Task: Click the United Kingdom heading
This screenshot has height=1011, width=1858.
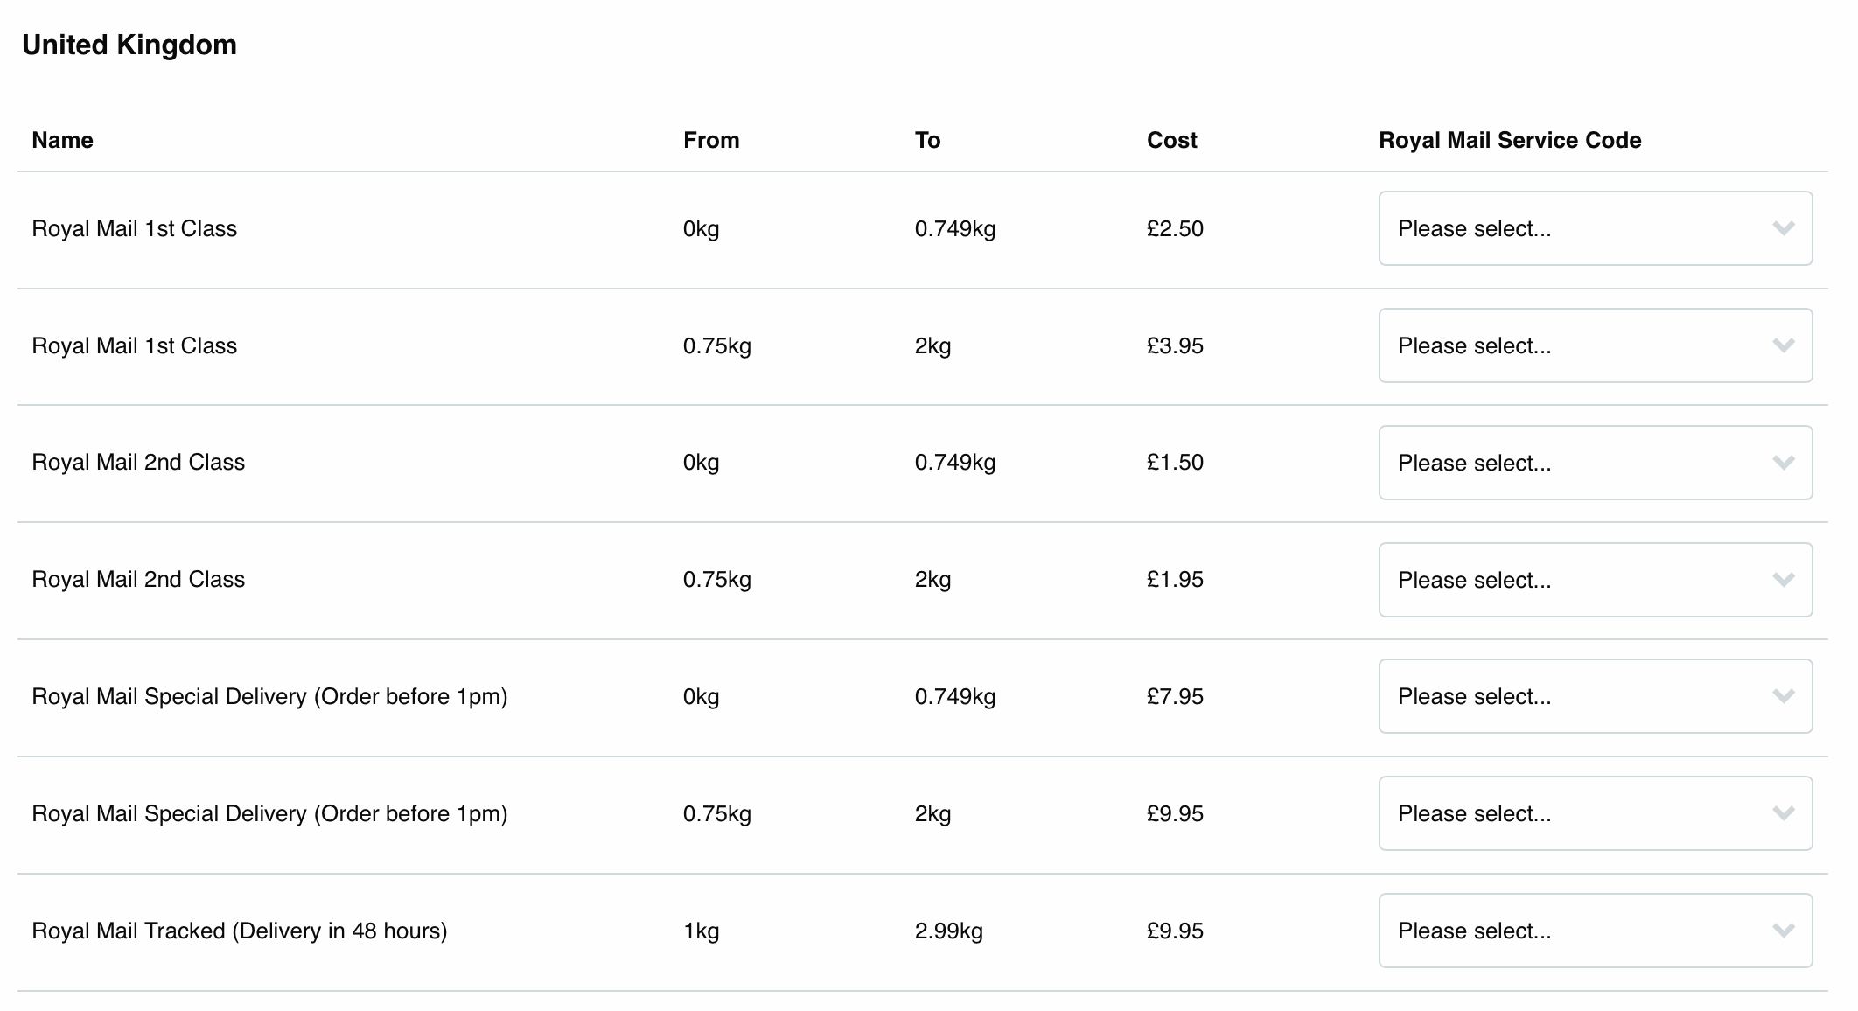Action: (x=129, y=45)
